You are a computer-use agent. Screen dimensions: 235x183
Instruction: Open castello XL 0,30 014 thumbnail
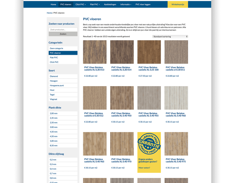pyautogui.click(x=122, y=52)
